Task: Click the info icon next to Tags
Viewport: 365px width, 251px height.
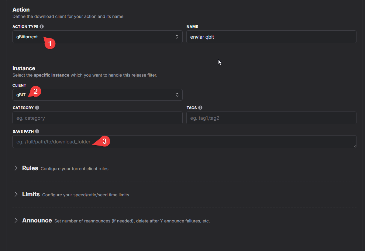Action: (200, 108)
